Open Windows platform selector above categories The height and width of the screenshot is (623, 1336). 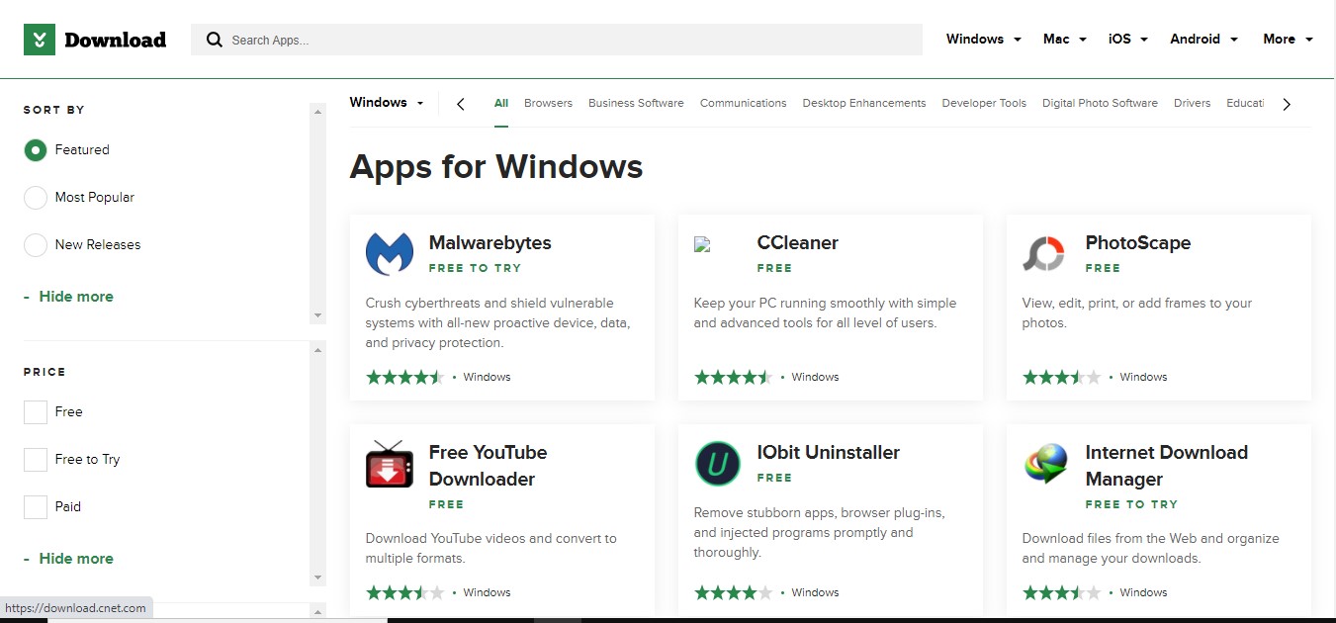387,102
